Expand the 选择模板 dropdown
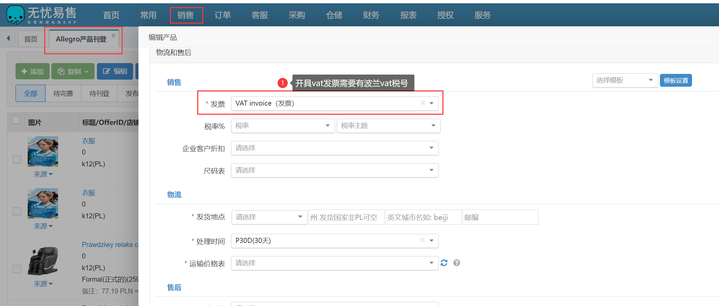 pos(624,80)
